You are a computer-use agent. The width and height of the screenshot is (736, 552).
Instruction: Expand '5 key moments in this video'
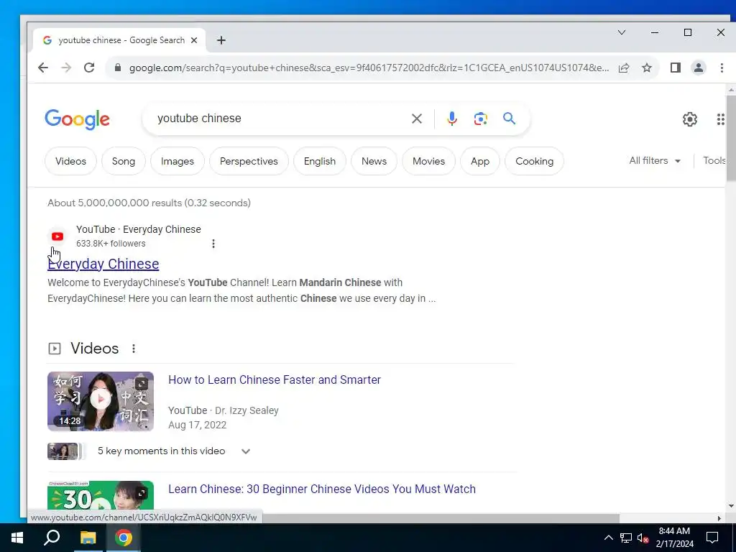[246, 451]
